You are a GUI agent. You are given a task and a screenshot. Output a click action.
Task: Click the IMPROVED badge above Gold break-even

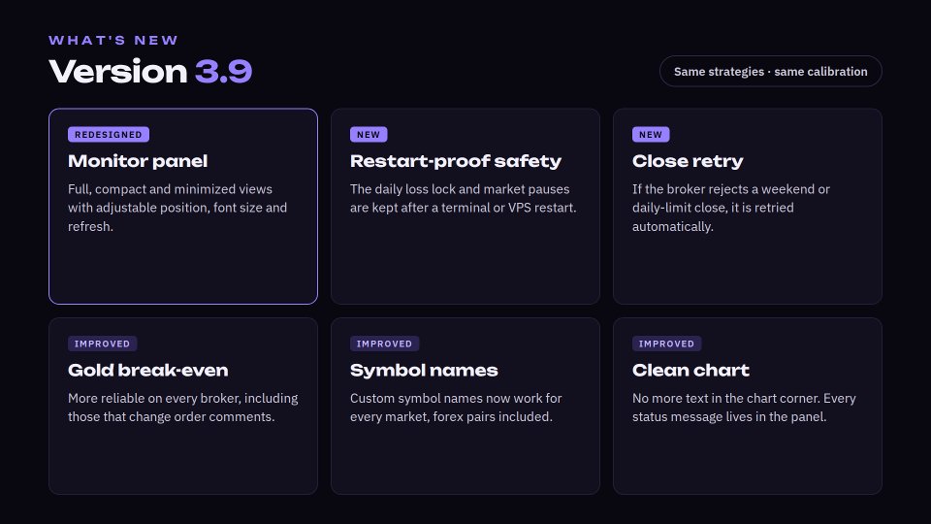coord(102,344)
